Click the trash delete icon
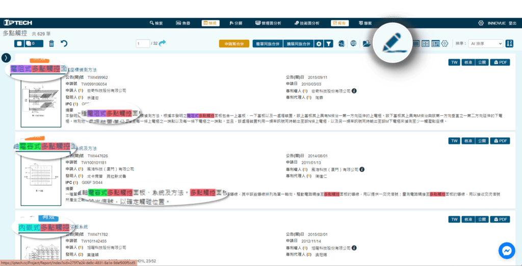This screenshot has width=522, height=266. click(51, 44)
